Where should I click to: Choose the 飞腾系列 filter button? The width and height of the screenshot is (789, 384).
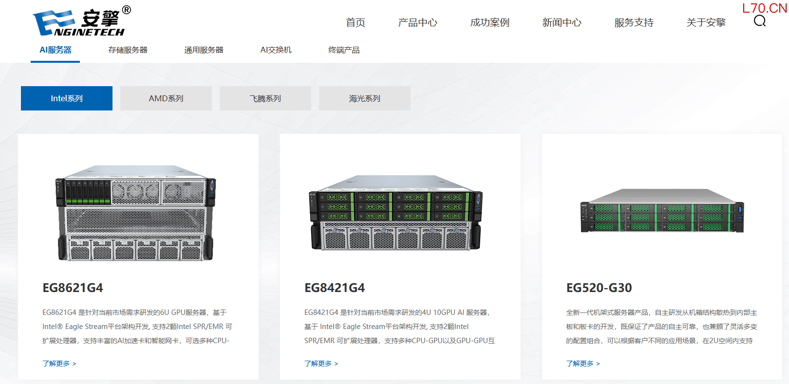(265, 98)
